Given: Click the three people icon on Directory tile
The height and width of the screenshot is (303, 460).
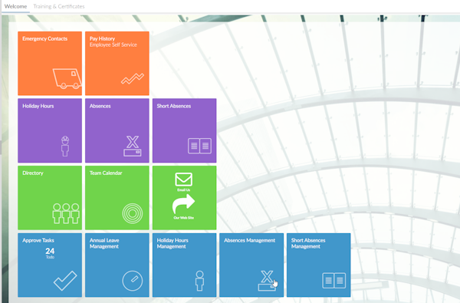Looking at the screenshot, I should click(x=66, y=213).
